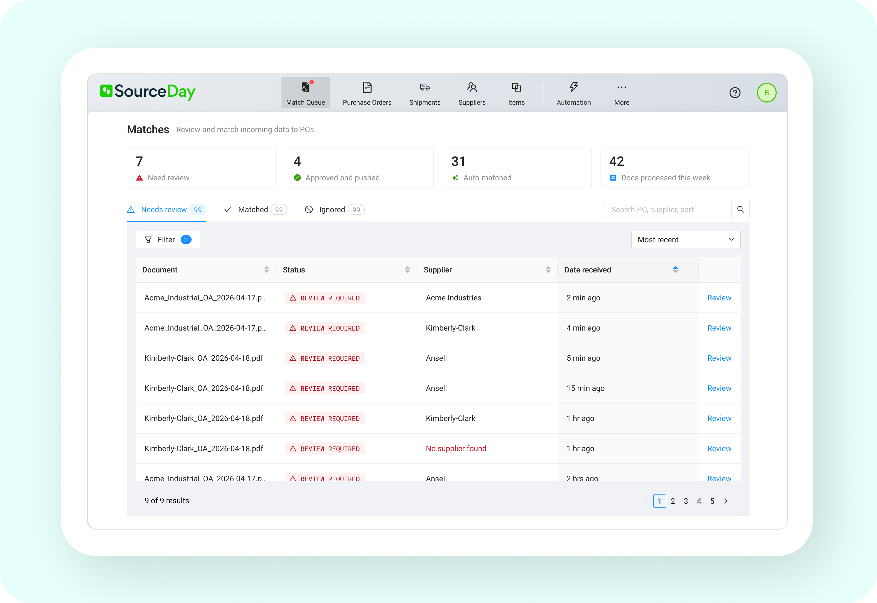
Task: Expand the Most recent sort dropdown
Action: coord(685,240)
